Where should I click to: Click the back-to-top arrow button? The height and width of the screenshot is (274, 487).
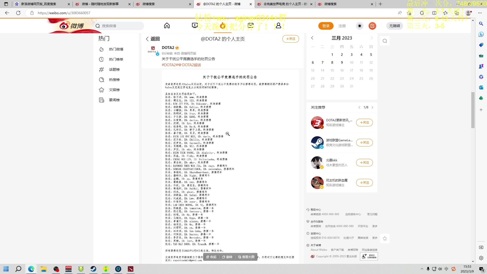click(385, 238)
